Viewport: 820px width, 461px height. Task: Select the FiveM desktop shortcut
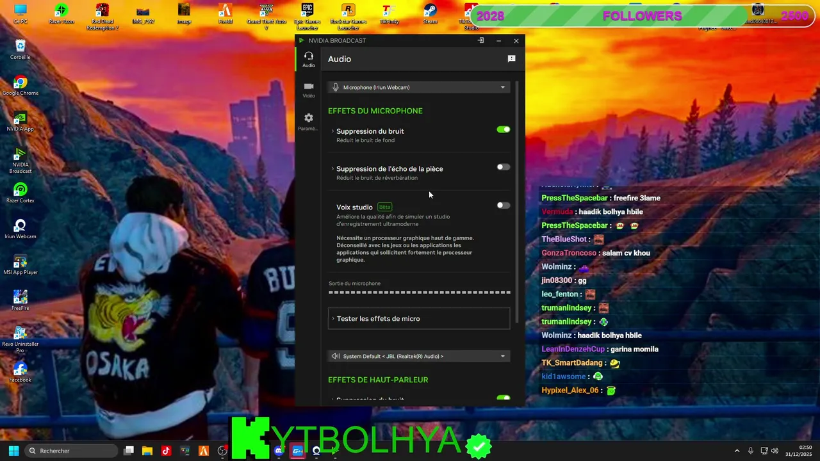pyautogui.click(x=225, y=15)
